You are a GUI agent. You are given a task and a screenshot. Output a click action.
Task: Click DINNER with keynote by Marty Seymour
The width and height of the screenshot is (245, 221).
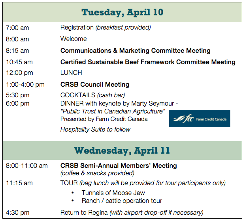click(x=119, y=104)
